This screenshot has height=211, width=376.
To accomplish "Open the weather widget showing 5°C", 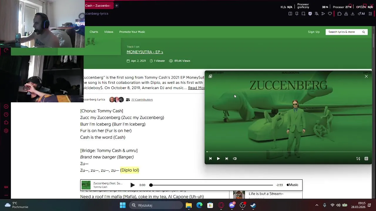I will point(17,205).
